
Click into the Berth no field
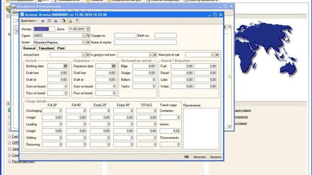click(x=166, y=35)
